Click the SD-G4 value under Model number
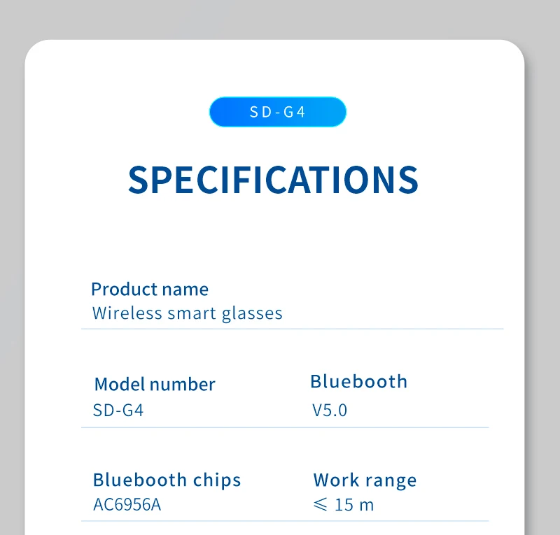This screenshot has width=560, height=535. tap(118, 410)
